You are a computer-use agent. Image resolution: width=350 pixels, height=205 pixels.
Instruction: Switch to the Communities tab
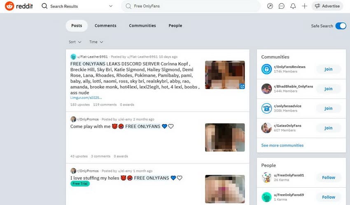pyautogui.click(x=142, y=26)
